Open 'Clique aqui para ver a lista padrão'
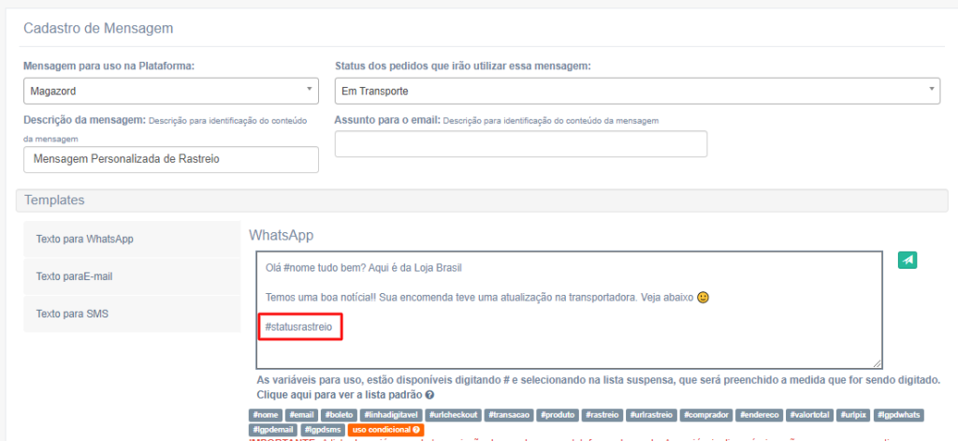The image size is (958, 441). point(345,394)
